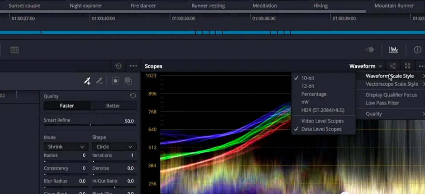
Task: Adjust the Consistency slider
Action: point(66,174)
